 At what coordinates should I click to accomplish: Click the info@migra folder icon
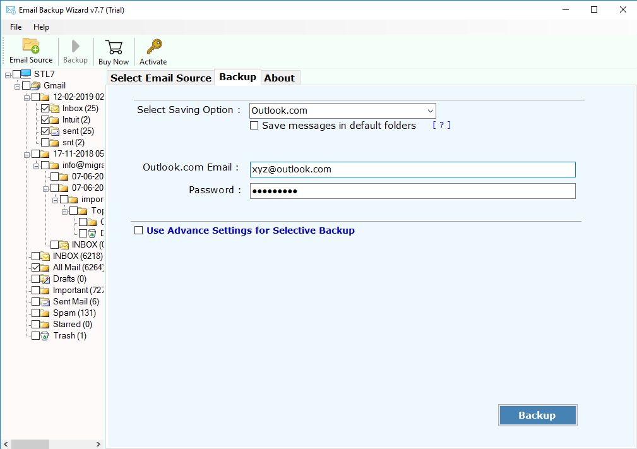(x=54, y=165)
